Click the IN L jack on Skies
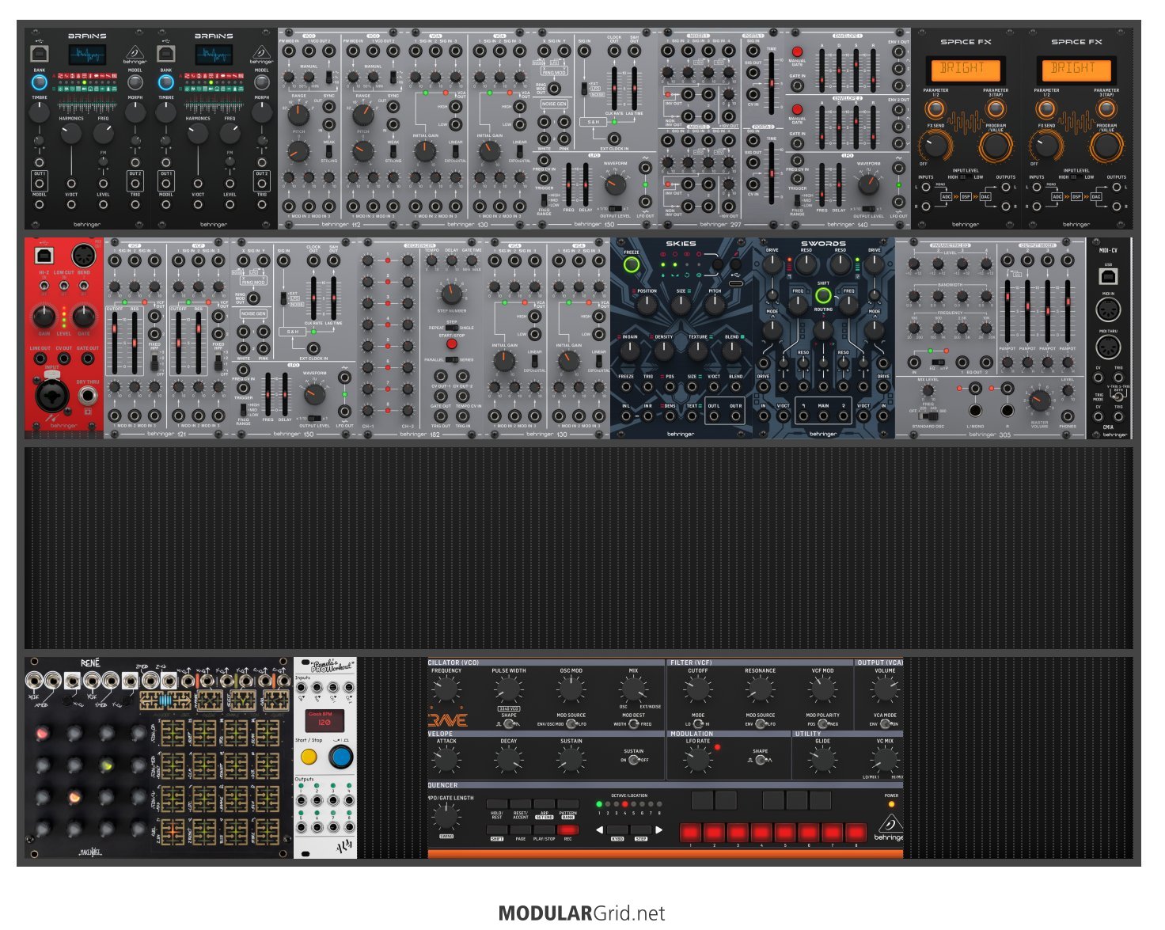This screenshot has width=1165, height=930. (626, 416)
